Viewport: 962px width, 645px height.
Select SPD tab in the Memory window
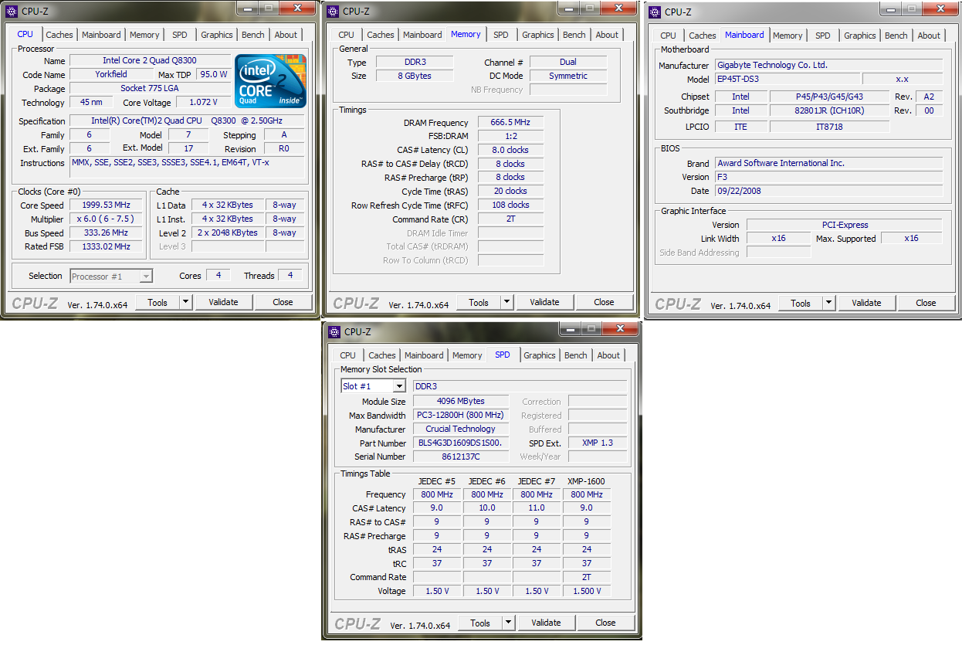point(501,35)
